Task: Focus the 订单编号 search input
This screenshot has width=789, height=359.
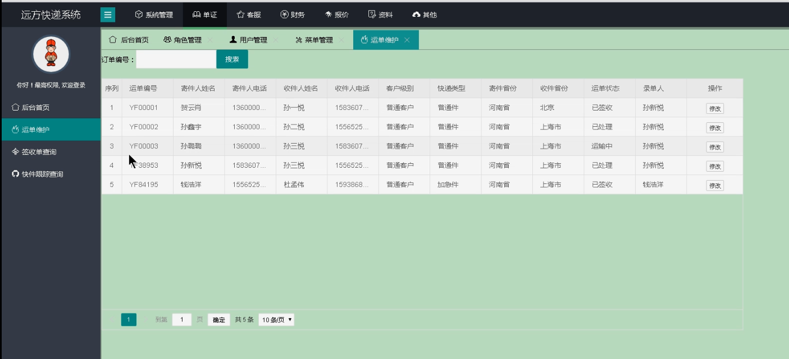Action: (x=176, y=59)
